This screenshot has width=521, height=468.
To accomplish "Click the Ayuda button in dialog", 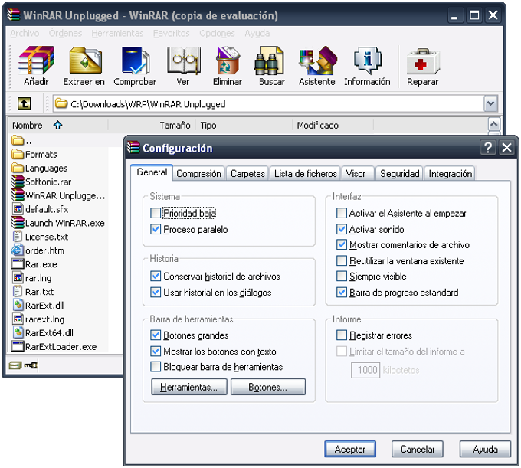I will pos(485,449).
